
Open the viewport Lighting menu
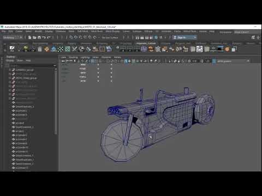pos(85,57)
